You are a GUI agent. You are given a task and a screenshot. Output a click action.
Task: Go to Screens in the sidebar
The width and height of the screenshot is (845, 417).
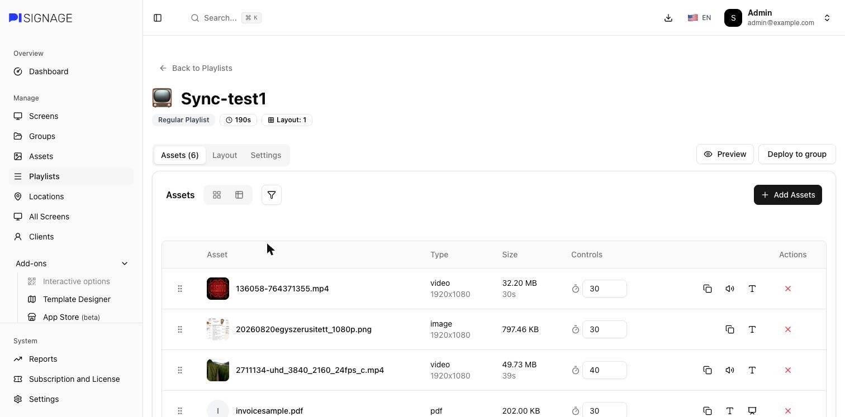[72, 116]
